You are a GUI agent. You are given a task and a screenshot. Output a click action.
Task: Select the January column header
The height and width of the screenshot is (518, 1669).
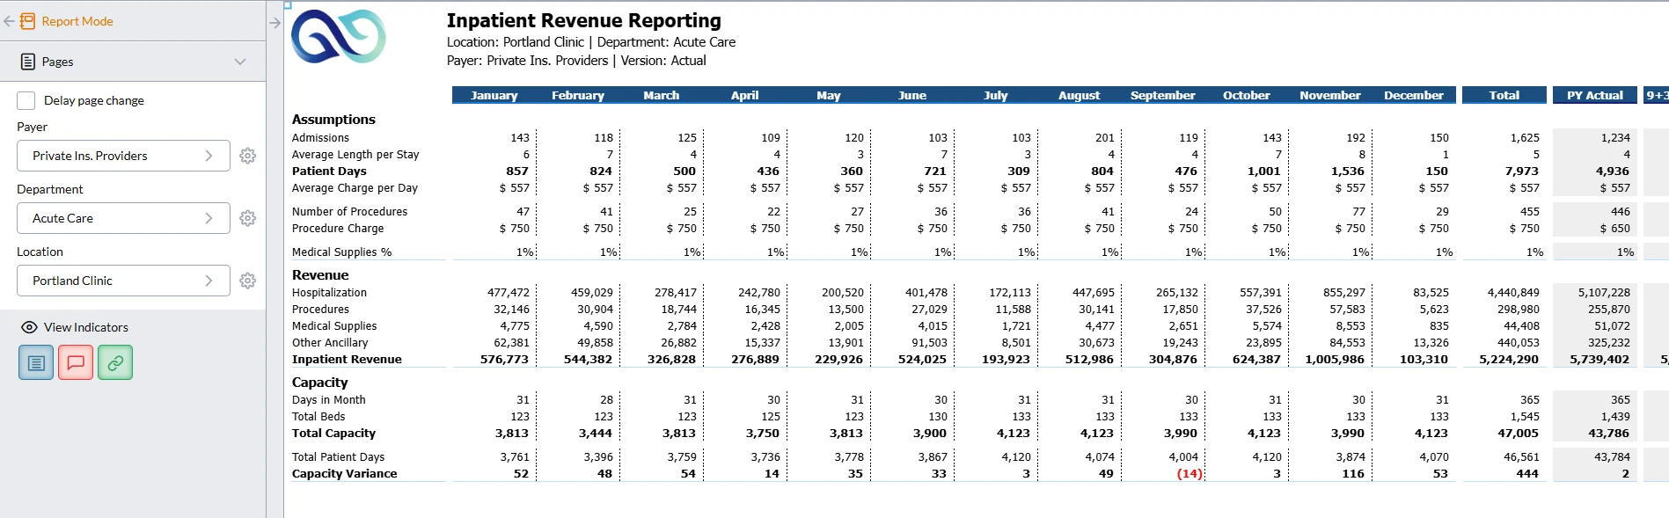494,95
